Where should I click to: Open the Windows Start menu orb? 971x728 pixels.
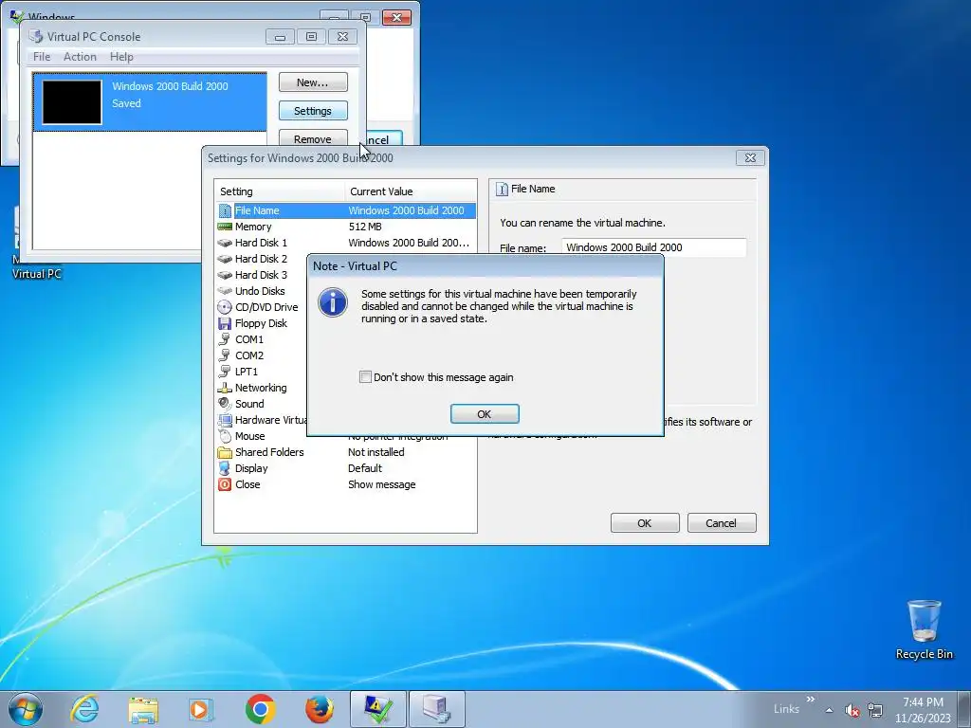(x=26, y=709)
